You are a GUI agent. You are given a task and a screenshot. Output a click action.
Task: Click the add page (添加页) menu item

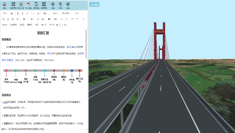22,25
